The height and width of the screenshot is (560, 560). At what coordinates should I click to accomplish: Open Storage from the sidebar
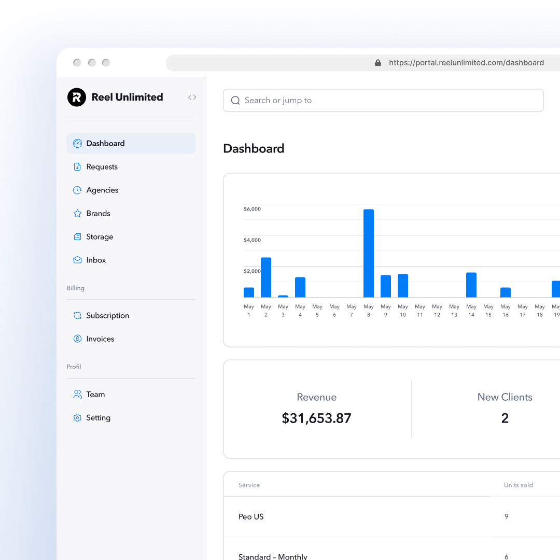click(x=131, y=237)
